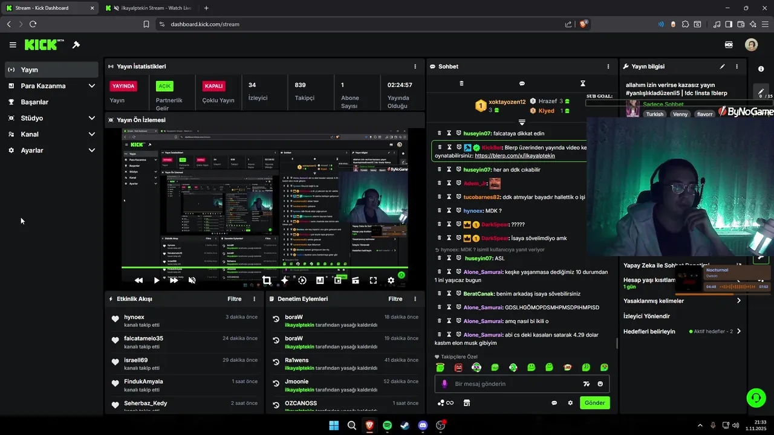Open Sohbet panel three-dot menu
The width and height of the screenshot is (774, 435).
coord(608,66)
